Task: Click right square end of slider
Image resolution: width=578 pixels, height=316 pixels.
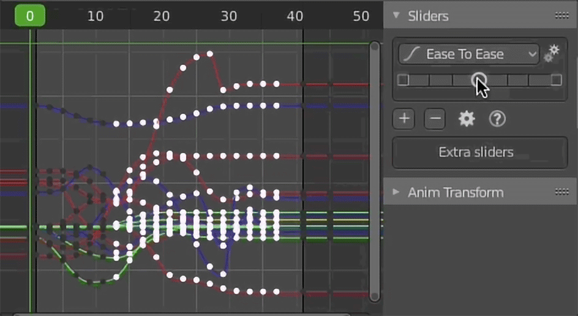Action: pyautogui.click(x=556, y=80)
